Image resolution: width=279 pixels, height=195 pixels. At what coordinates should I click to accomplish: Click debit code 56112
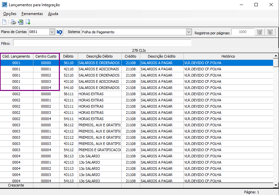pos(68,125)
